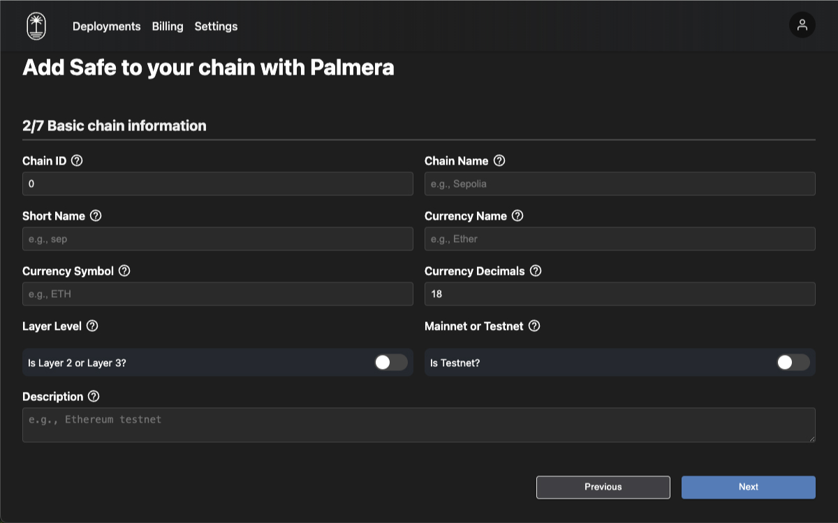Click help icon next to Chain Name
This screenshot has height=523, width=838.
[499, 160]
